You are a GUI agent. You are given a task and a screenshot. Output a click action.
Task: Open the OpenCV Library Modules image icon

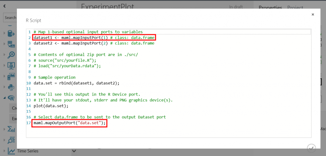(x=11, y=76)
